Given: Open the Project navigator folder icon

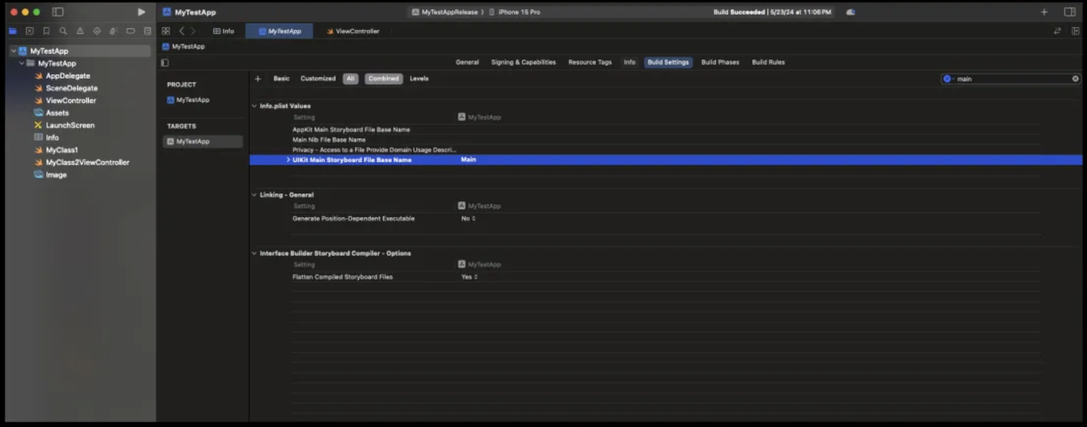Looking at the screenshot, I should 13,31.
